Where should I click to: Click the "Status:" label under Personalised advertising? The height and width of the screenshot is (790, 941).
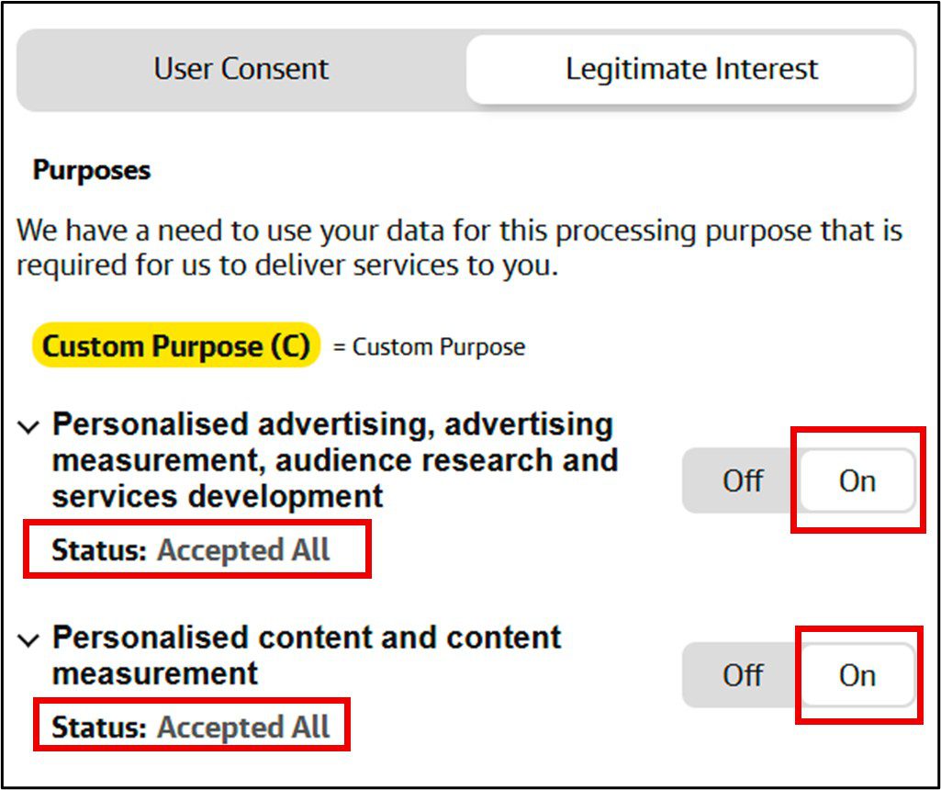coord(99,550)
